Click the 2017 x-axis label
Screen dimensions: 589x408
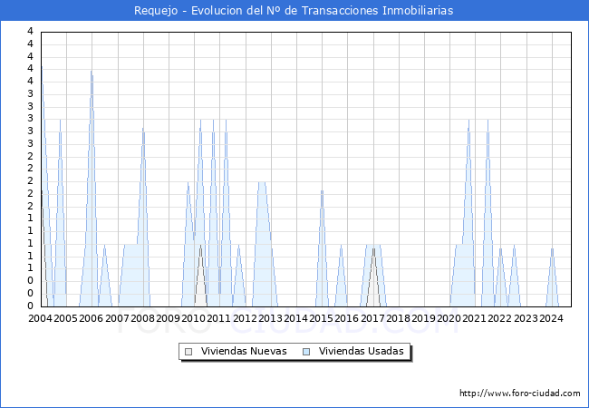coord(372,318)
